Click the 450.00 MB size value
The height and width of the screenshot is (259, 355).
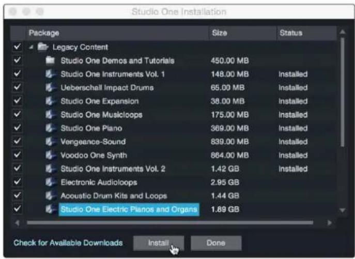229,60
